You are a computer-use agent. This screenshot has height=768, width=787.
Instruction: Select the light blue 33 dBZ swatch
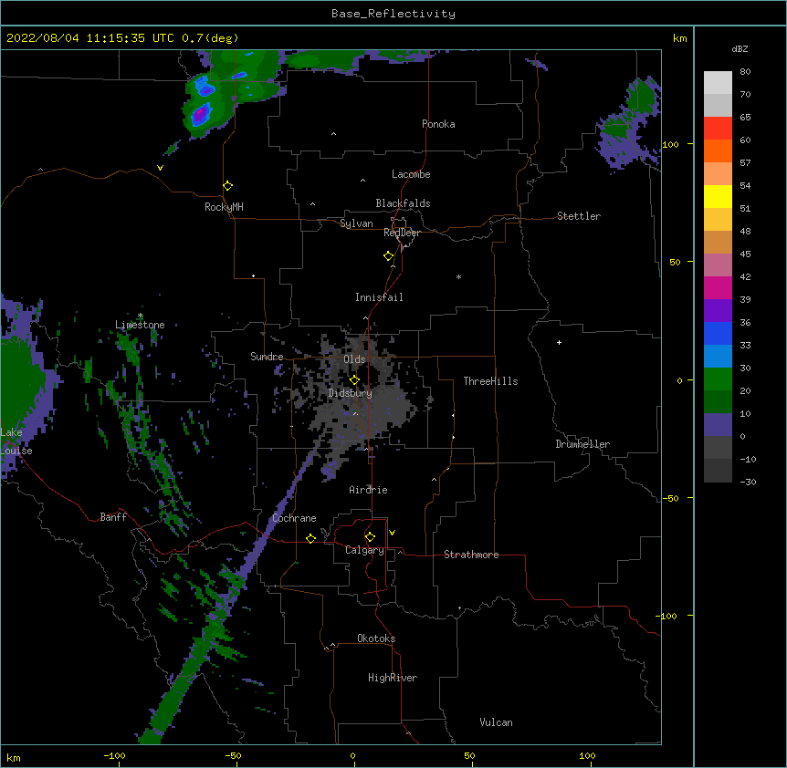point(718,357)
